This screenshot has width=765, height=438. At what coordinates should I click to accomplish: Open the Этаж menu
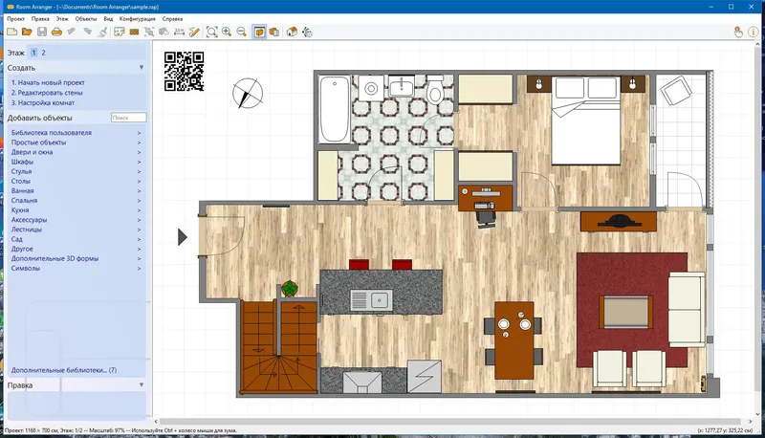62,19
